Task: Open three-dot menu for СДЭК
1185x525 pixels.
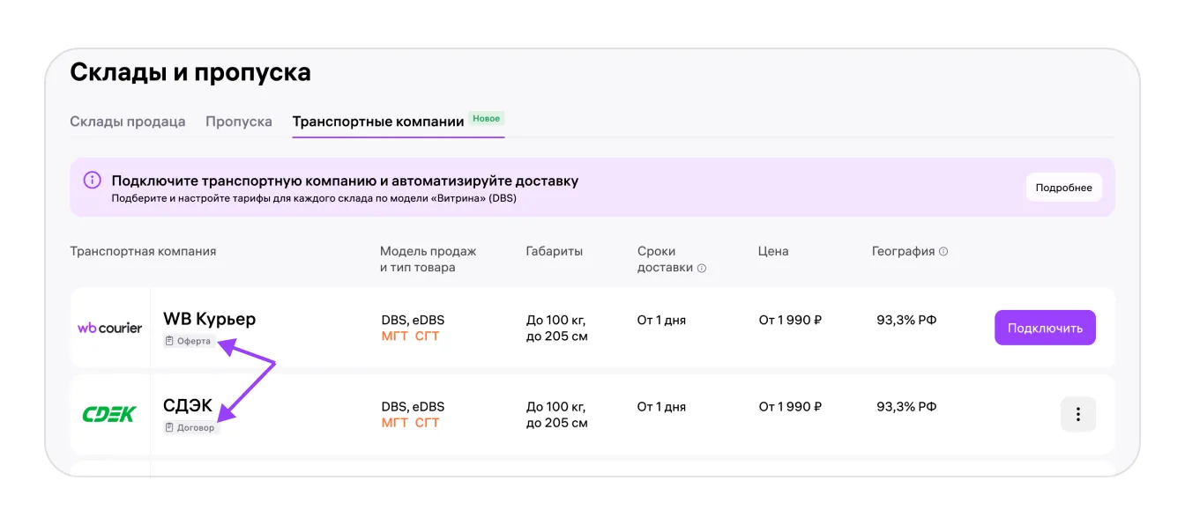Action: (x=1077, y=414)
